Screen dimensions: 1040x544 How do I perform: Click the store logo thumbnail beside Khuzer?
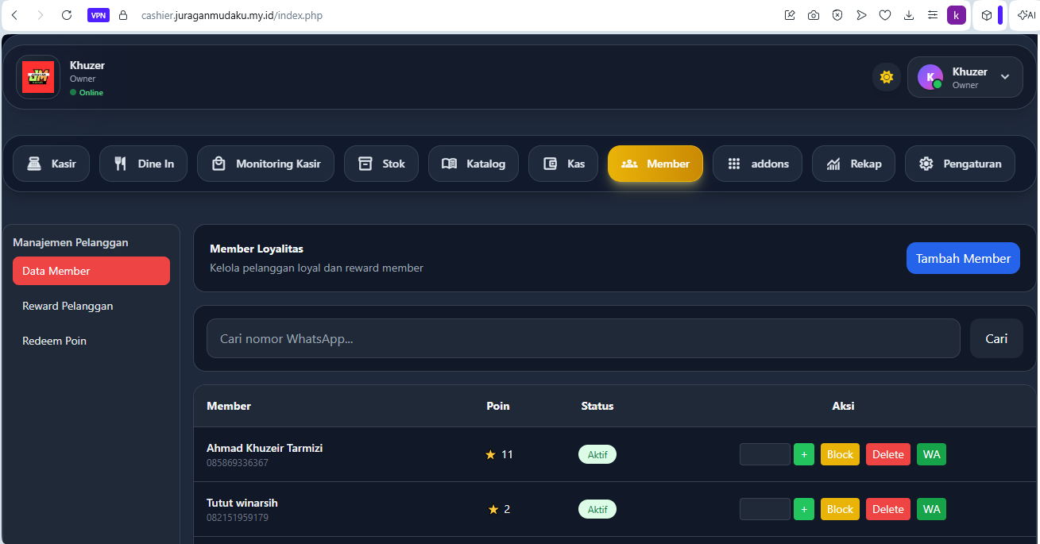click(38, 77)
